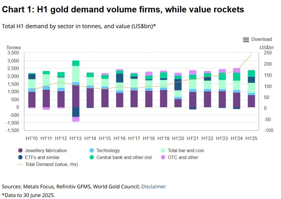Image resolution: width=281 pixels, height=199 pixels.
Task: Select the H1'20 dark blue ETF segment
Action: (178, 85)
